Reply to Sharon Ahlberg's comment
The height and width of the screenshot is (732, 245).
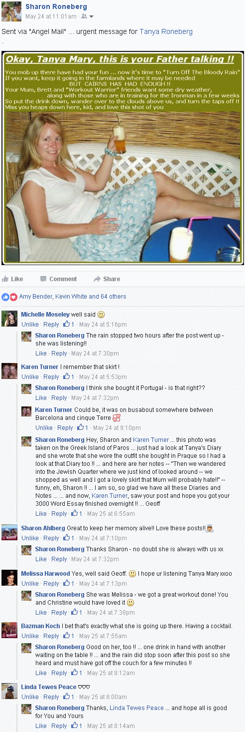(x=51, y=538)
